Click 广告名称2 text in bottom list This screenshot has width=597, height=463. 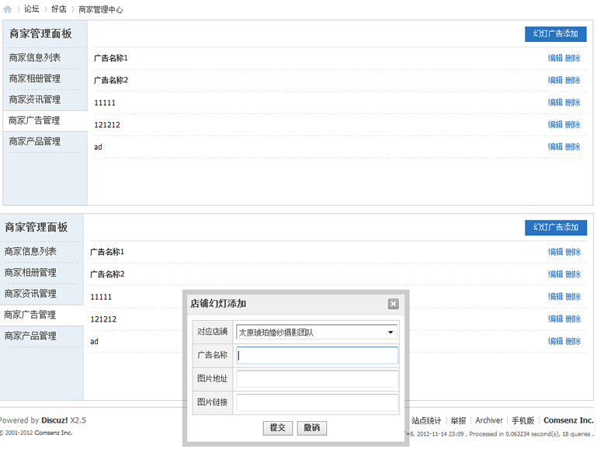107,274
